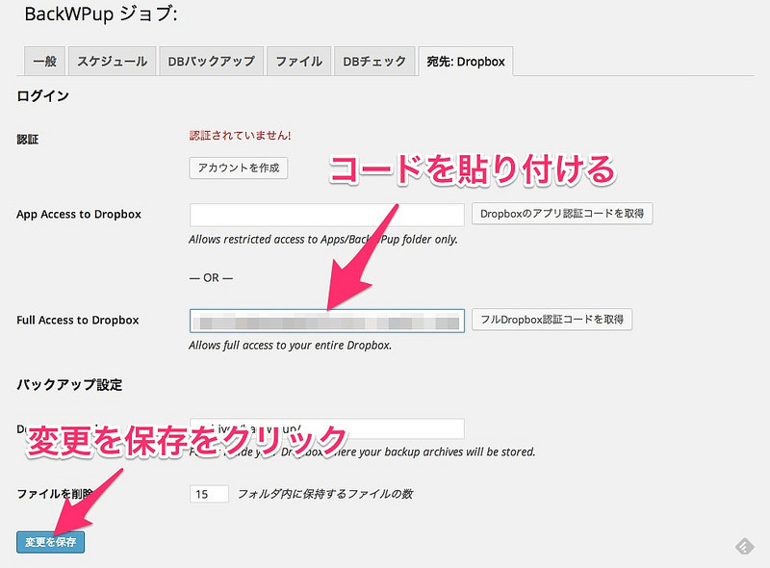This screenshot has height=568, width=770.
Task: Click the 'Allows restricted access' description text
Action: (323, 240)
